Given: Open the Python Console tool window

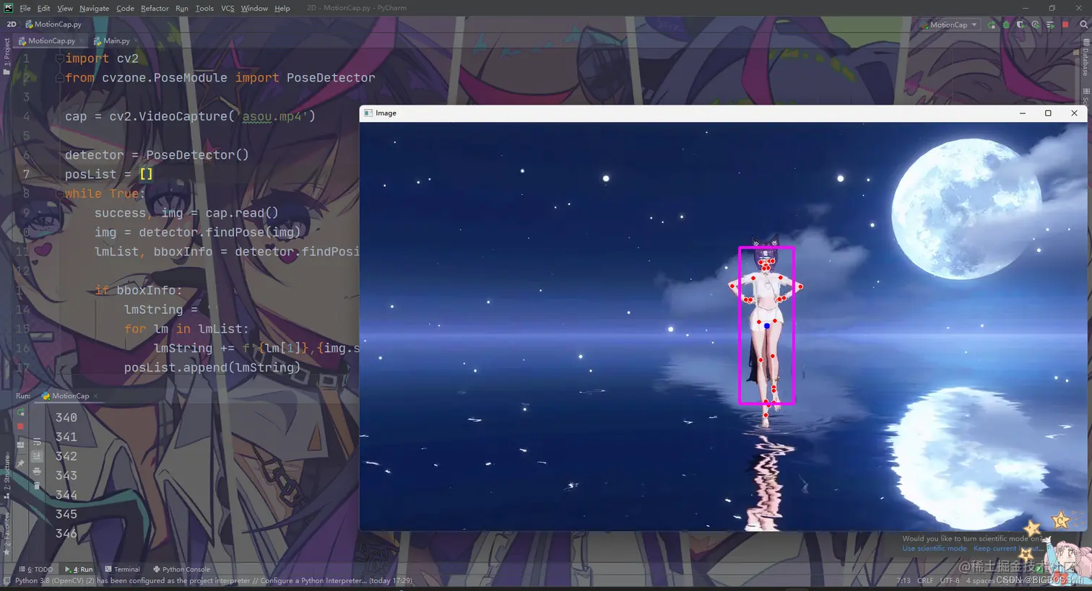Looking at the screenshot, I should tap(181, 569).
